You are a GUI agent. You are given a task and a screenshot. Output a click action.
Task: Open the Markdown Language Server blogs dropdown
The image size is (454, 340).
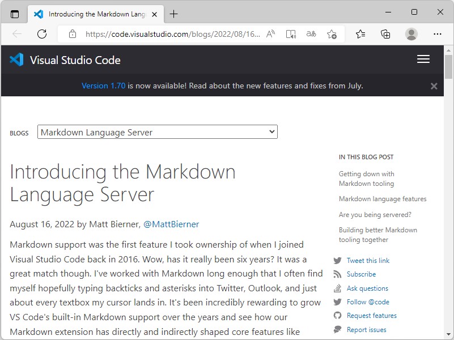pos(156,131)
